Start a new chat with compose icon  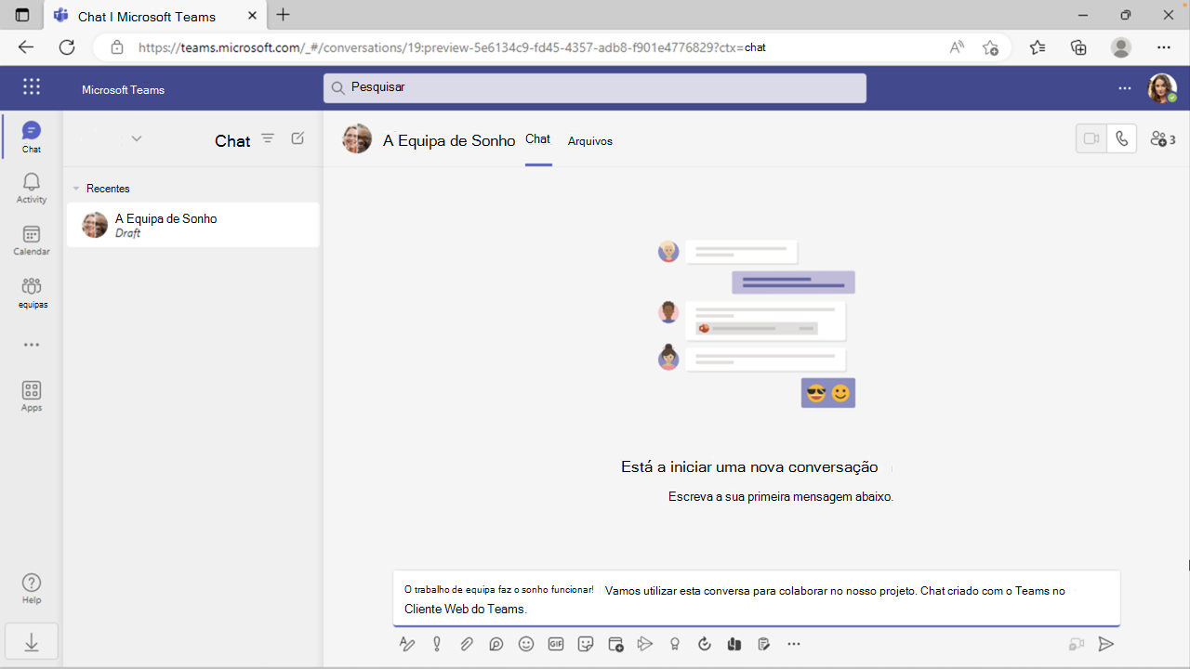[x=297, y=138]
